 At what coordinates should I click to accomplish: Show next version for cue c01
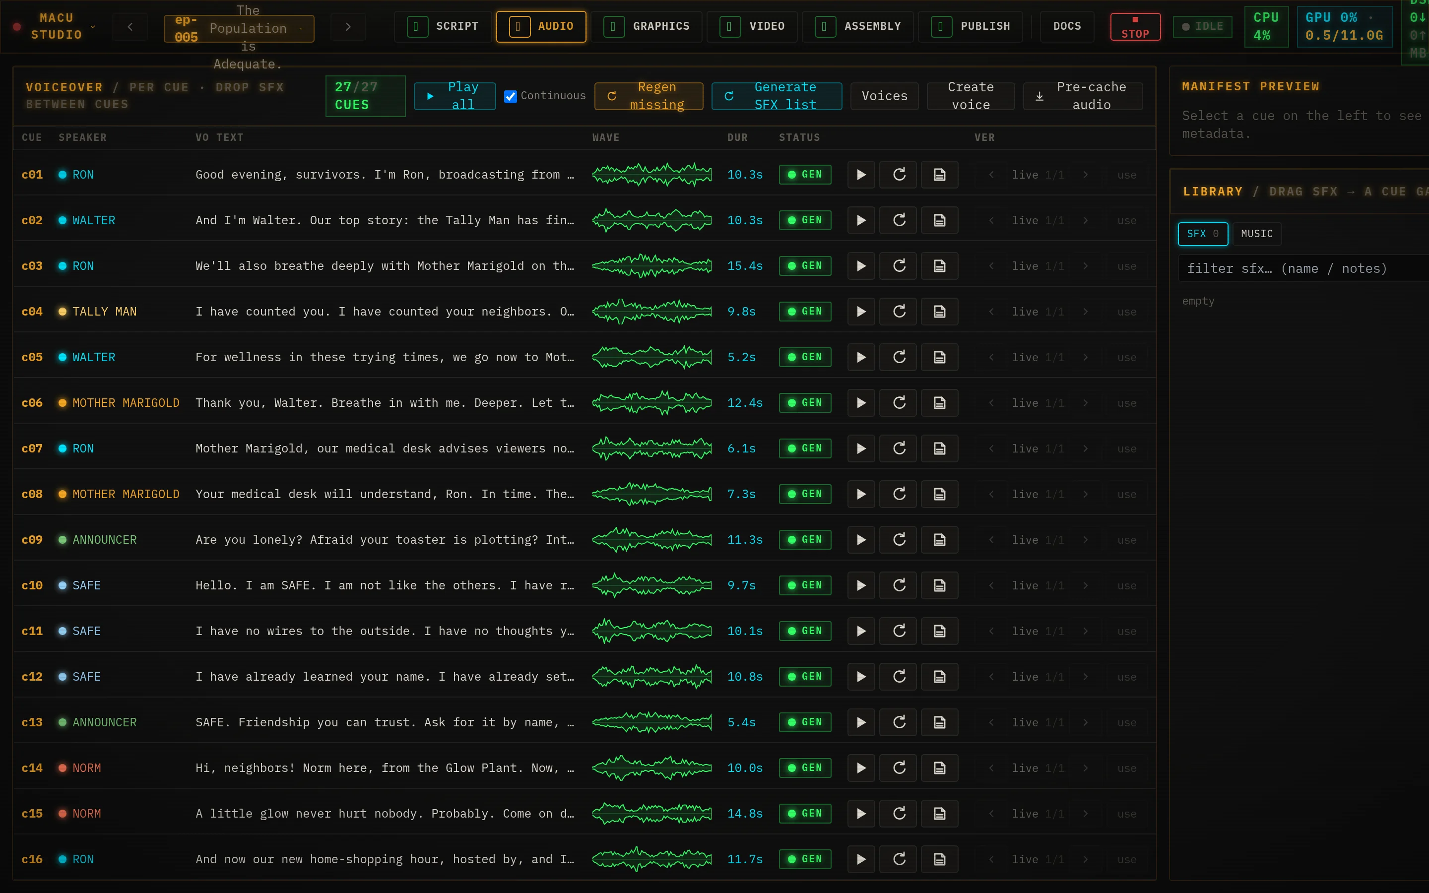click(x=1085, y=175)
